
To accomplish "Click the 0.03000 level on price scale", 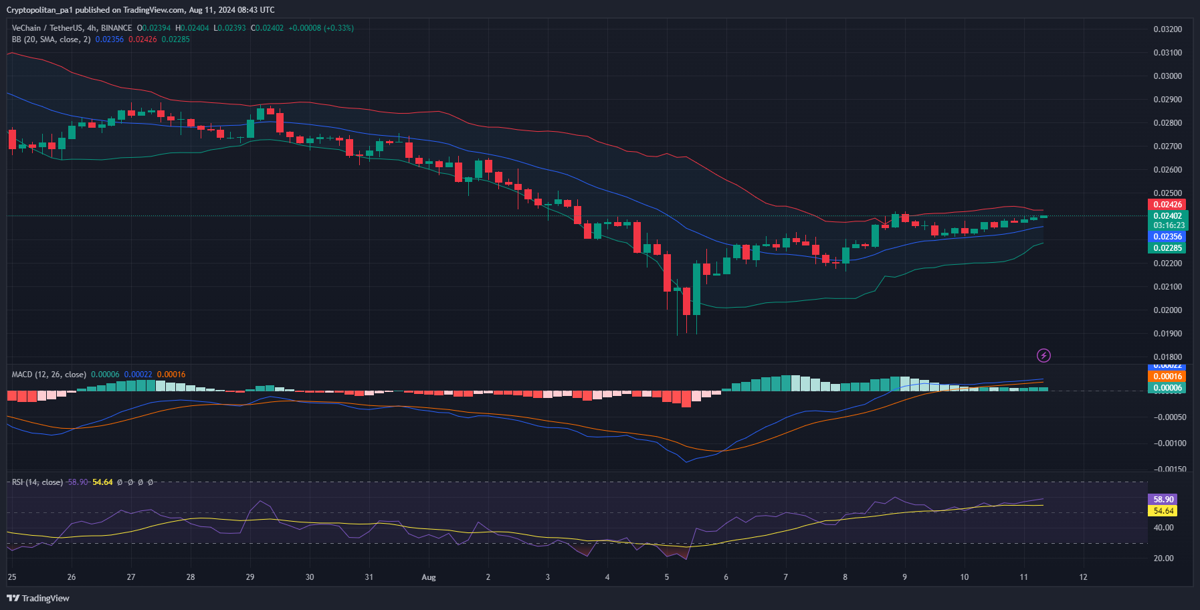I will click(x=1167, y=76).
